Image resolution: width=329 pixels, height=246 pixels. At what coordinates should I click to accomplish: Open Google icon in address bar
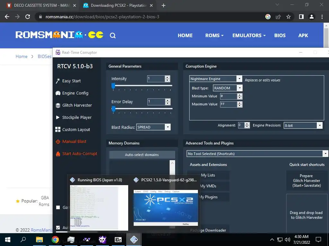pyautogui.click(x=268, y=17)
